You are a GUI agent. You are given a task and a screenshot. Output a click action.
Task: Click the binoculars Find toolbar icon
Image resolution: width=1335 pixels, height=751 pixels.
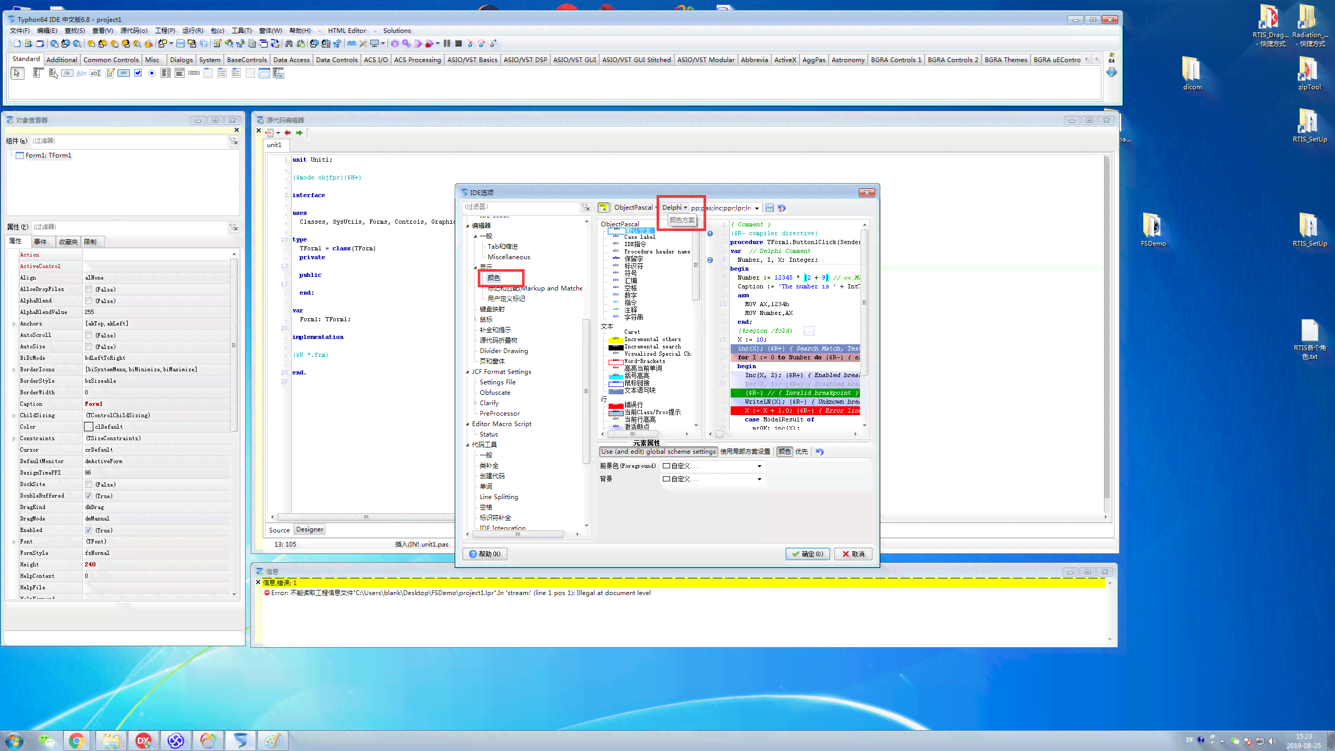tap(288, 44)
